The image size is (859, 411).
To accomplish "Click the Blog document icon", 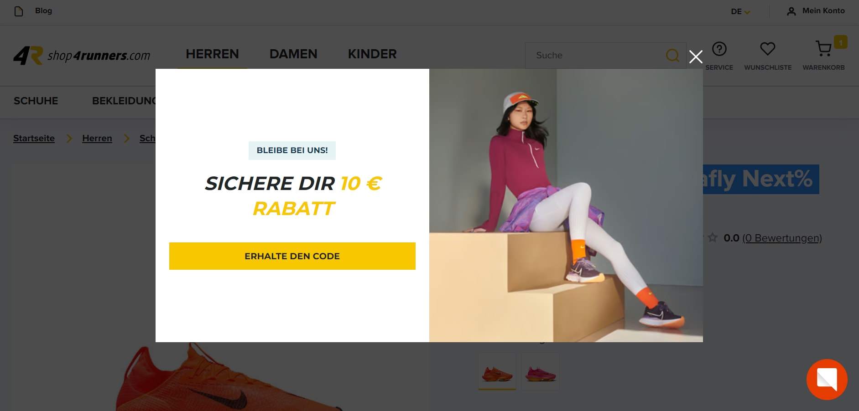I will 19,11.
